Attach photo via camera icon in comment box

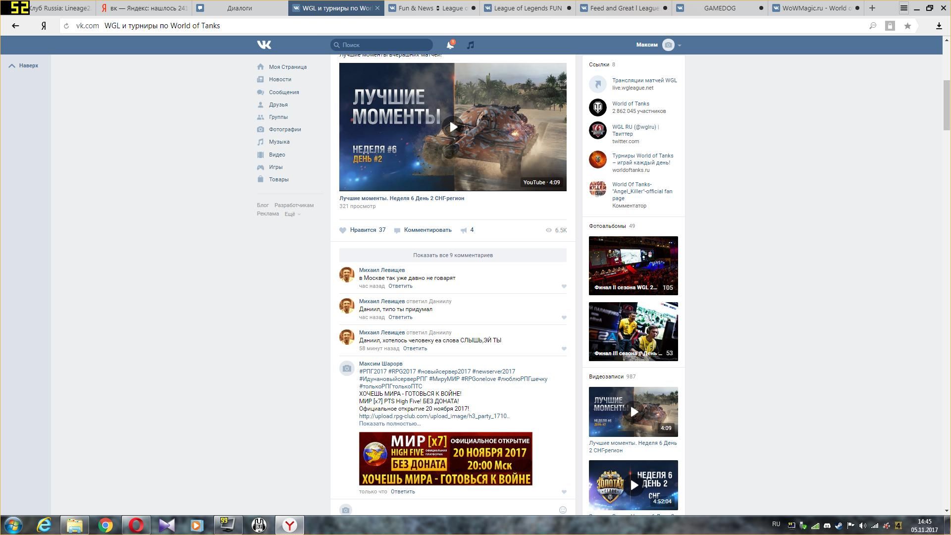tap(346, 510)
